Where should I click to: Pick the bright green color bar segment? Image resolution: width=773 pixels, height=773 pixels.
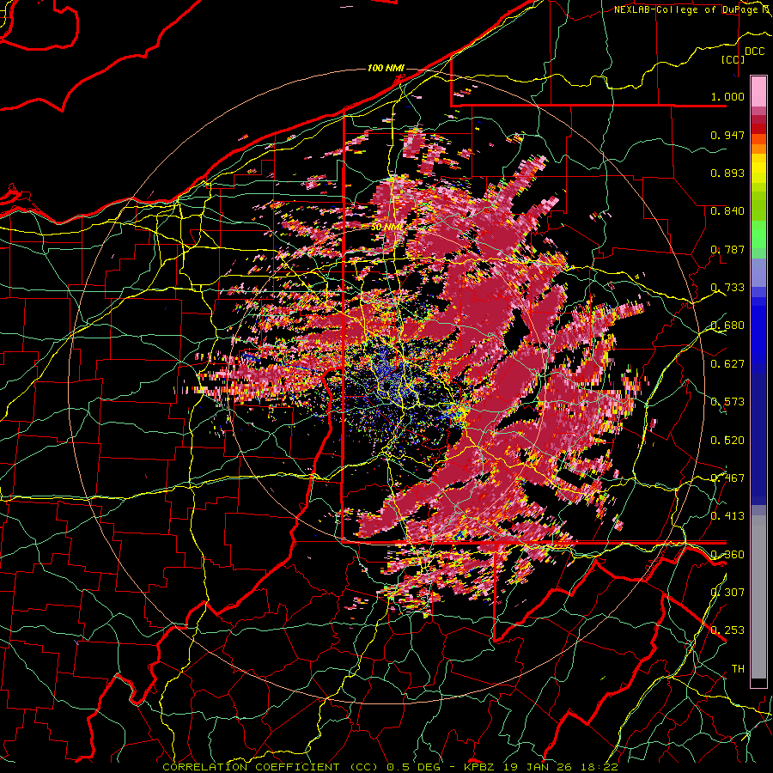pos(758,234)
